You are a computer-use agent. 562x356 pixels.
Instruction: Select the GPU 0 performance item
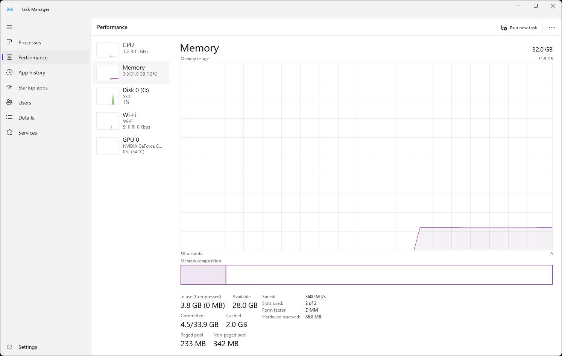click(x=131, y=145)
